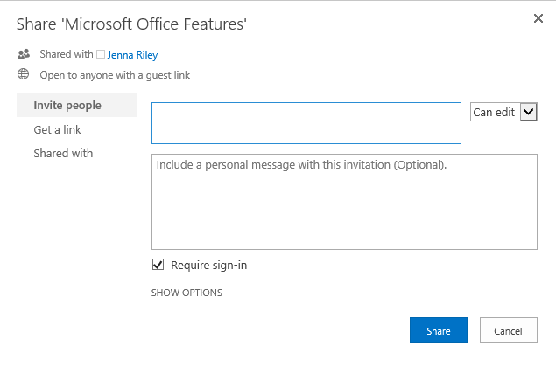Click the Require sign-in label
Image resolution: width=556 pixels, height=366 pixels.
point(209,266)
